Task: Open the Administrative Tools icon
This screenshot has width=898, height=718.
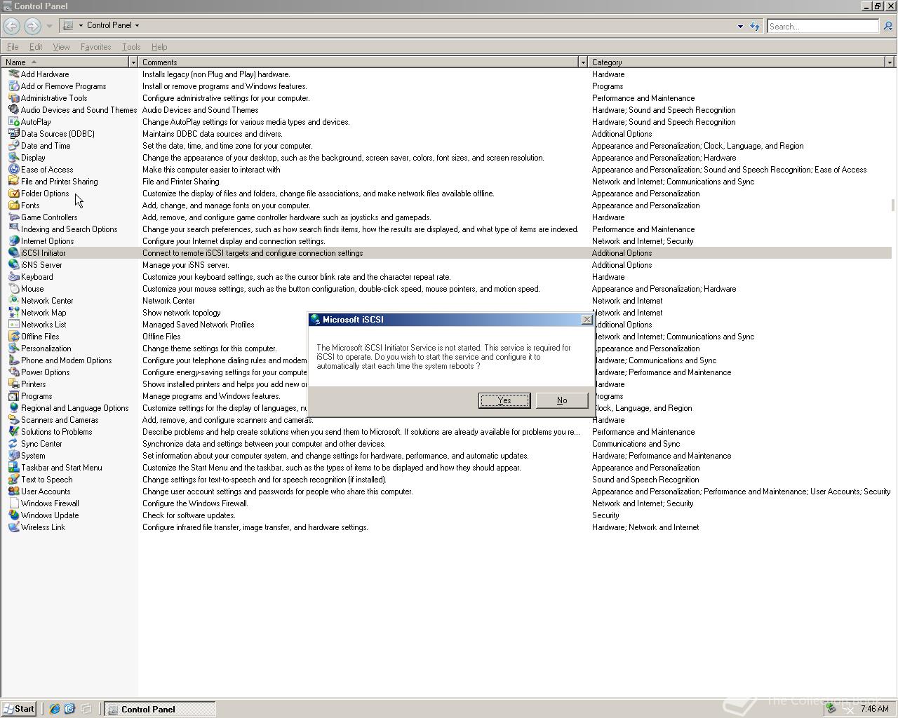Action: click(x=13, y=98)
